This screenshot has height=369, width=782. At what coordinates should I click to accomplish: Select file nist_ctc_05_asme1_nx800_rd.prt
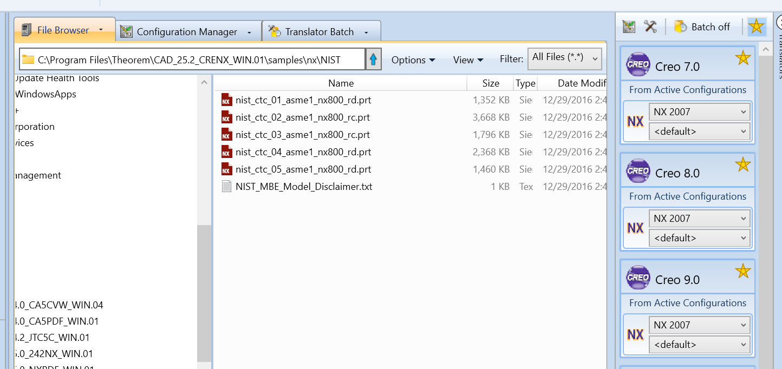pyautogui.click(x=303, y=169)
